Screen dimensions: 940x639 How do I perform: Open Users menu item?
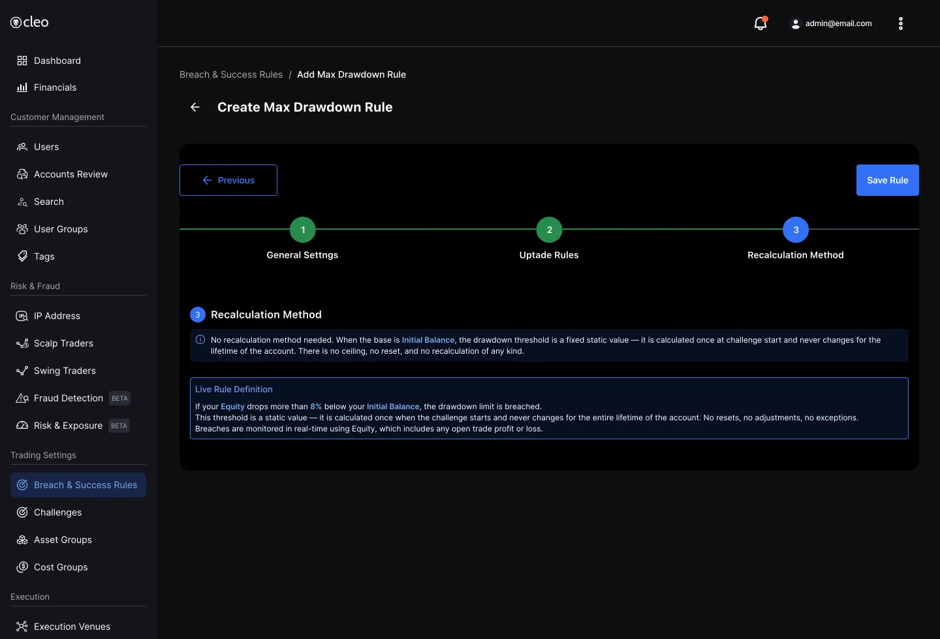(78, 147)
